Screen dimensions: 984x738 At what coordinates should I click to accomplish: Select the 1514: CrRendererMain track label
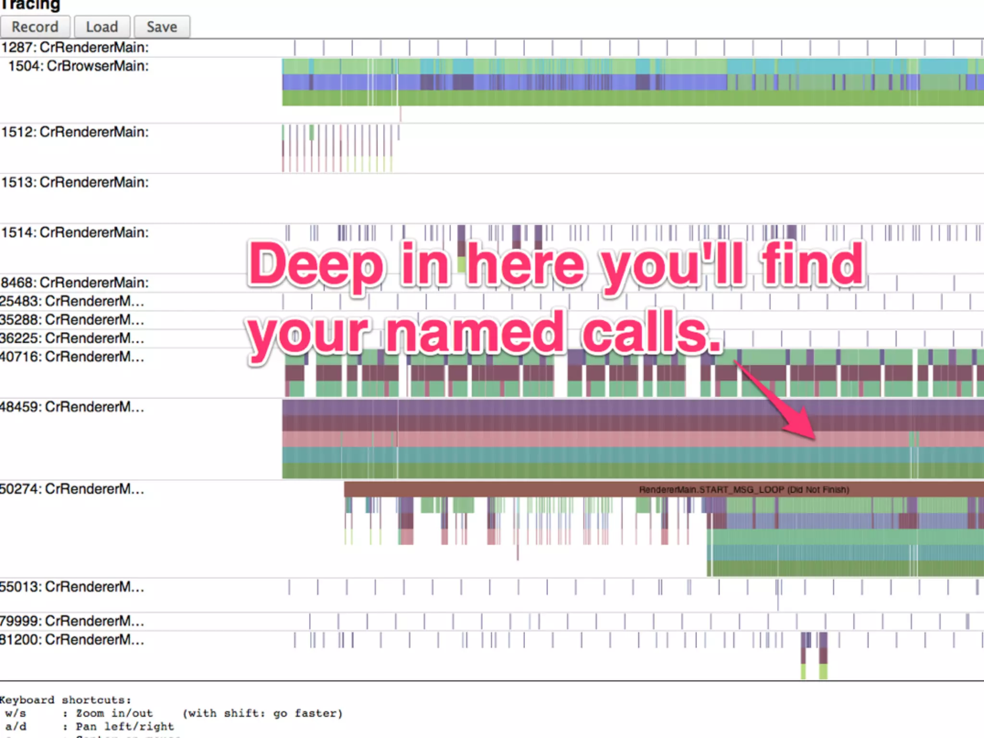click(75, 233)
